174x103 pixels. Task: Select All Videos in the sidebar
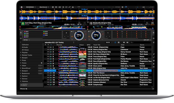25,50
